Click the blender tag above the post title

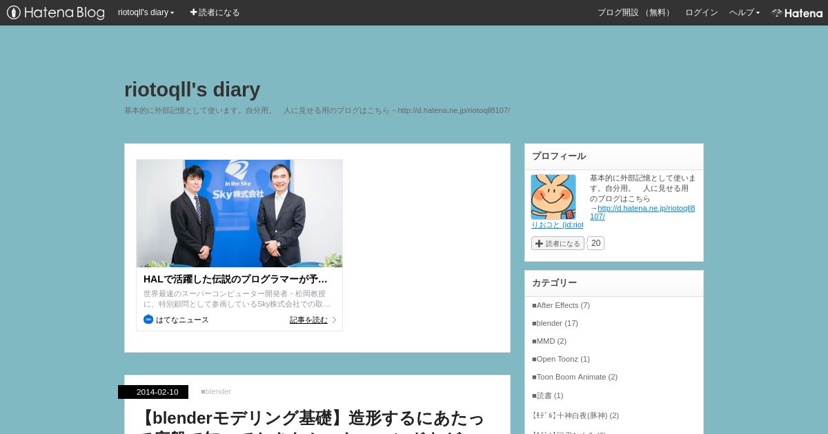(216, 391)
